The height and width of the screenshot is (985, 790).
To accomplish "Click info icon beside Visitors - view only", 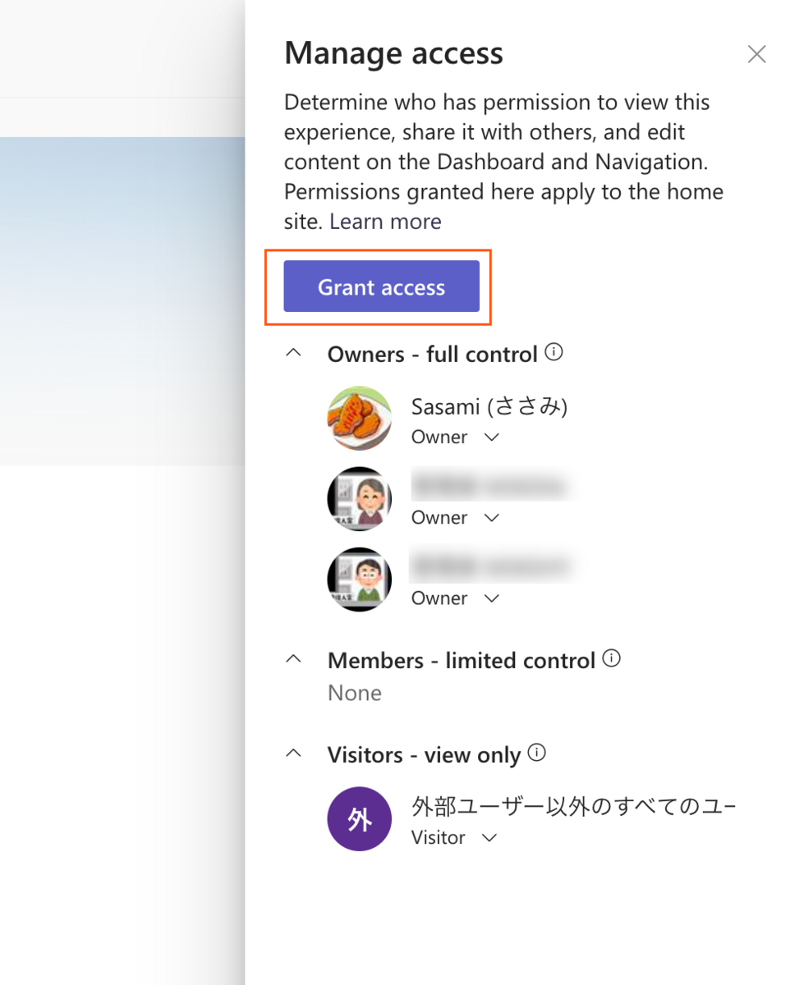I will point(537,753).
